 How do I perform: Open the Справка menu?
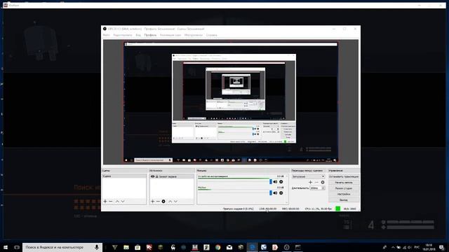click(212, 35)
